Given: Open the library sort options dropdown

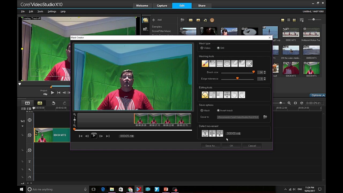Looking at the screenshot, I should 302,20.
